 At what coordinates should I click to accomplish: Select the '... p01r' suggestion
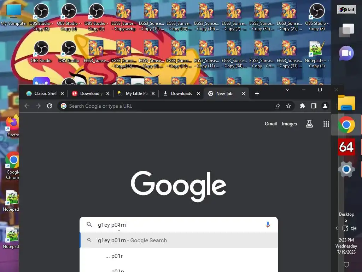coord(179,256)
